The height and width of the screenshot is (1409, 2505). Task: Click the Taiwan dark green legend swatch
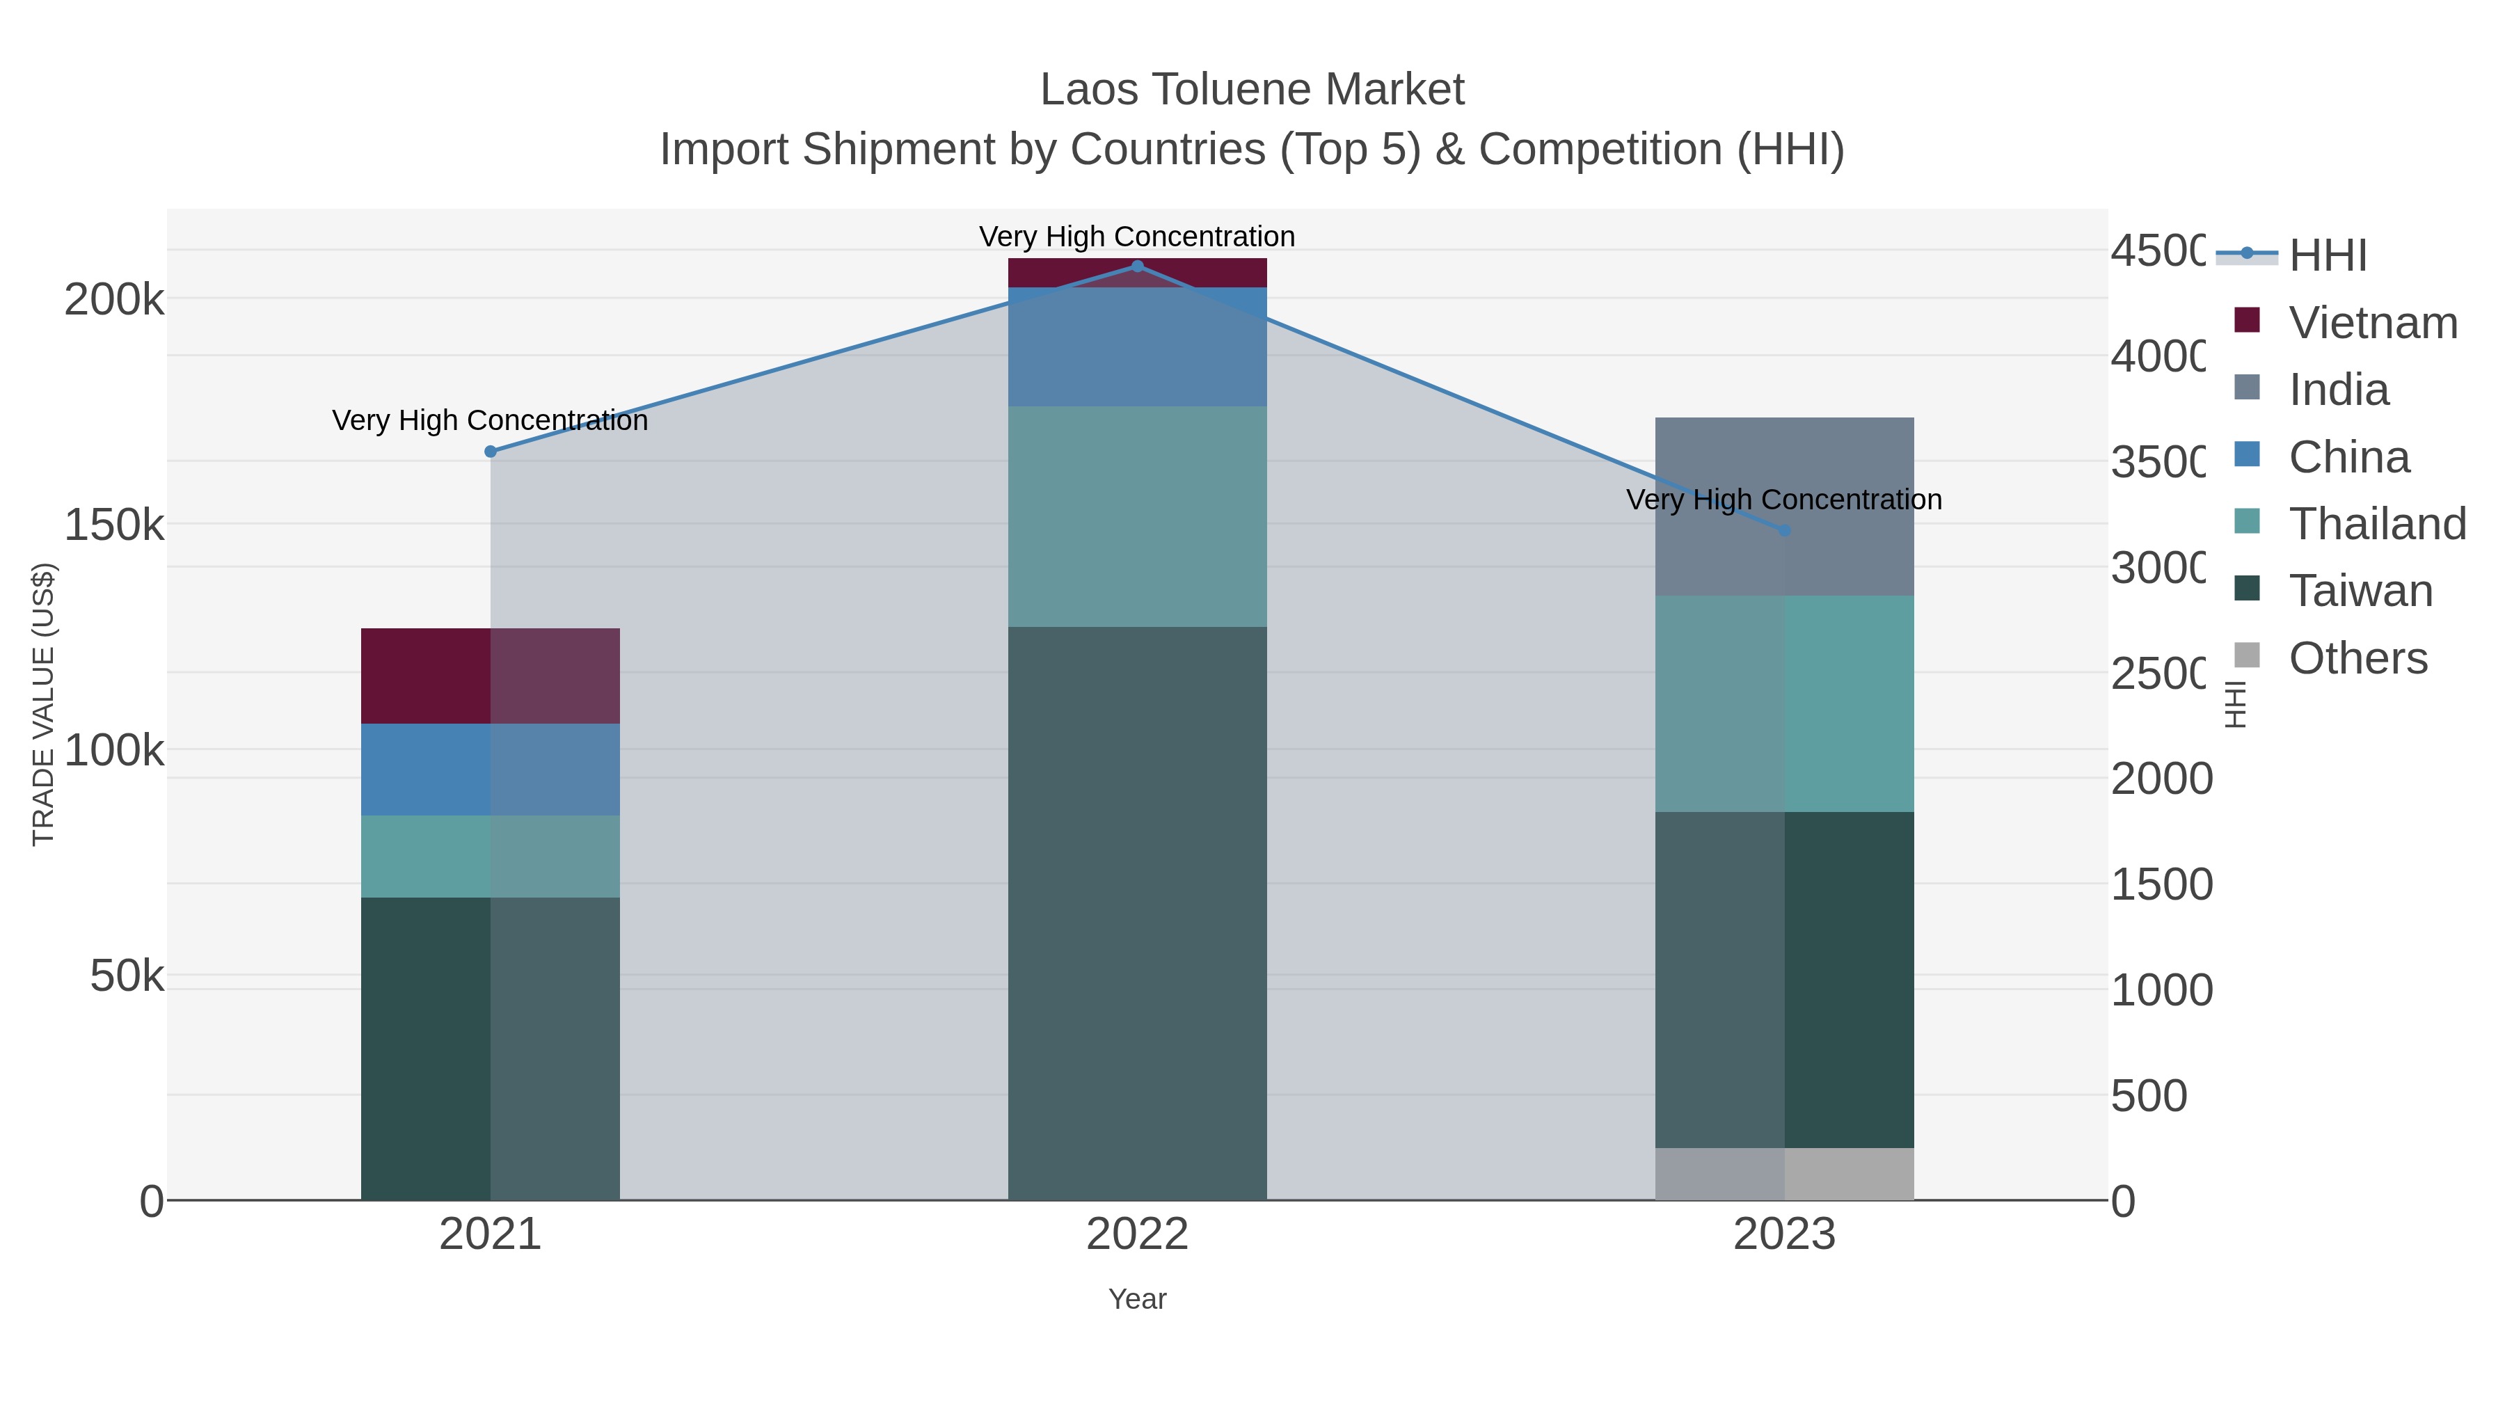pos(2248,587)
